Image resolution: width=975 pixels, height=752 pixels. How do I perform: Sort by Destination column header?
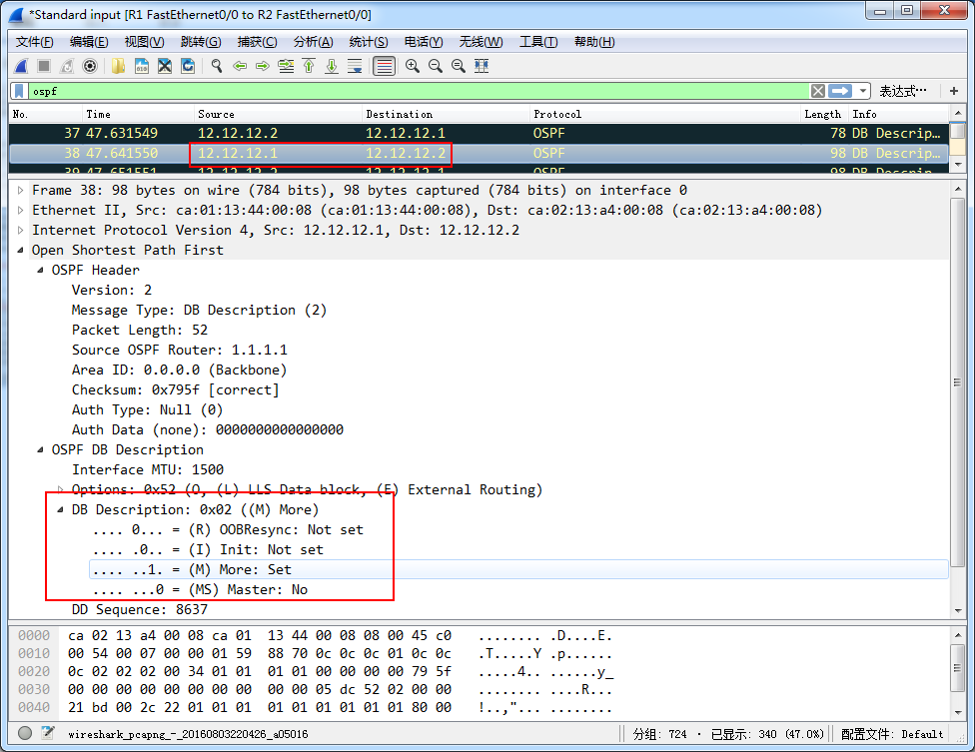(x=446, y=115)
